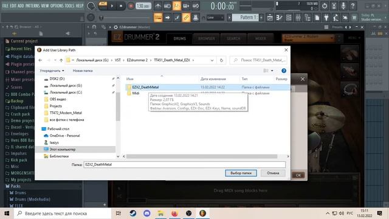Confirm with Выбор папки button

(241, 173)
